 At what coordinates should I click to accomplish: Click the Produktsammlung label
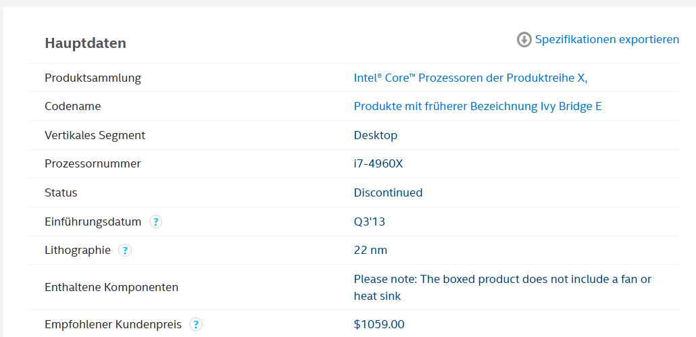93,78
